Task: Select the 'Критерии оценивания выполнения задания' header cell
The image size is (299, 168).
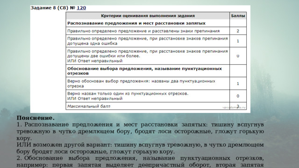Action: [x=148, y=16]
